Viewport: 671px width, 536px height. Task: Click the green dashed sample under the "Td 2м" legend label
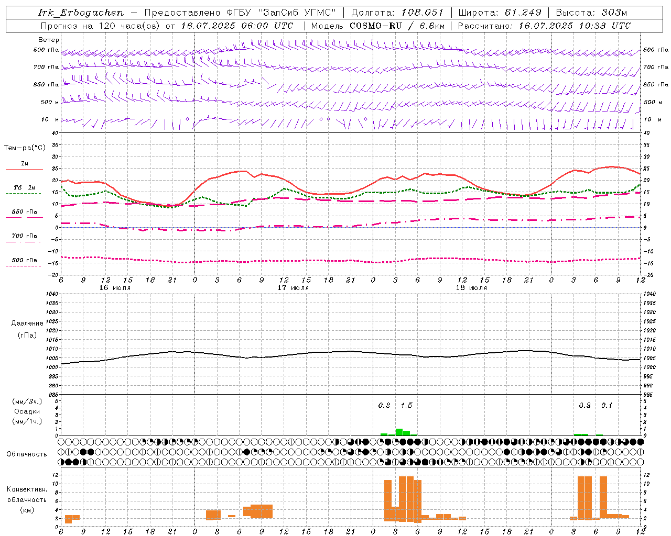23,193
